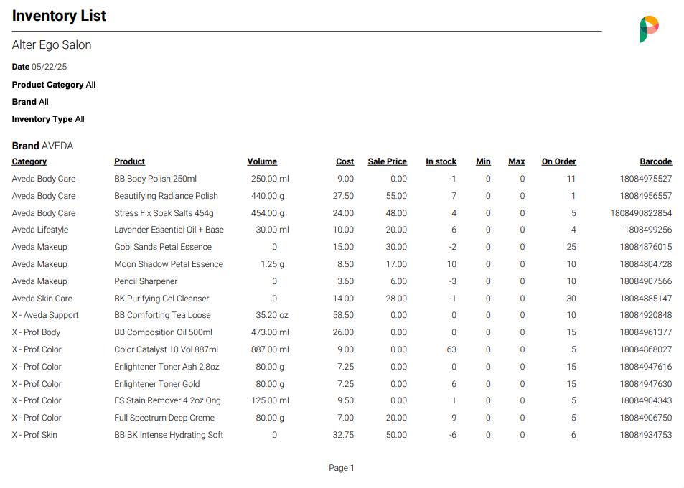Select barcode 18084804728
This screenshot has height=488, width=684.
pos(646,264)
